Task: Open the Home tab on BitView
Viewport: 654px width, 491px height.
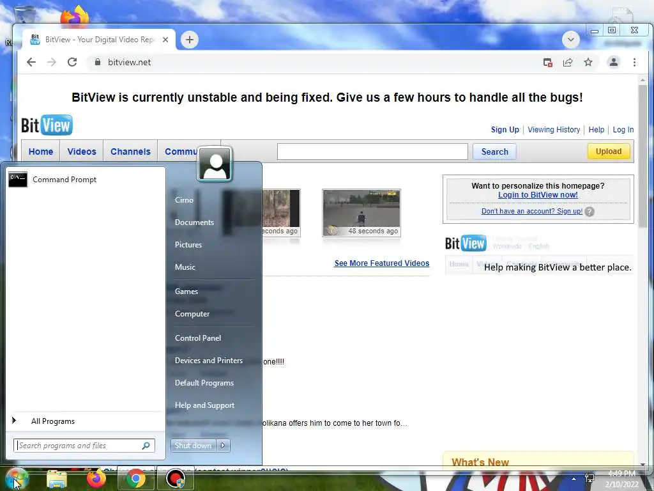Action: 41,152
